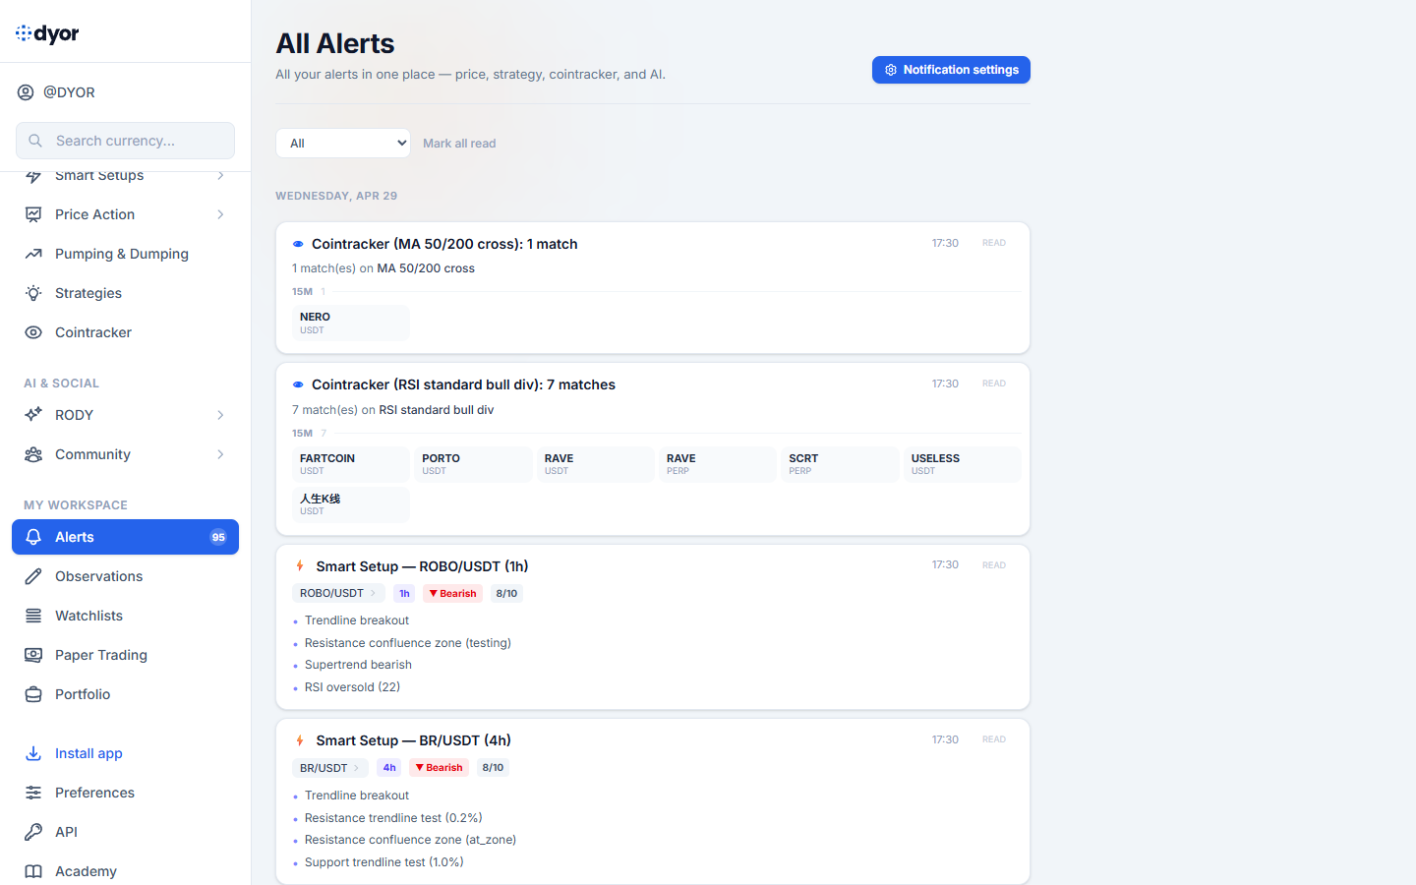Click the Strategies lightbulb icon

click(x=33, y=293)
